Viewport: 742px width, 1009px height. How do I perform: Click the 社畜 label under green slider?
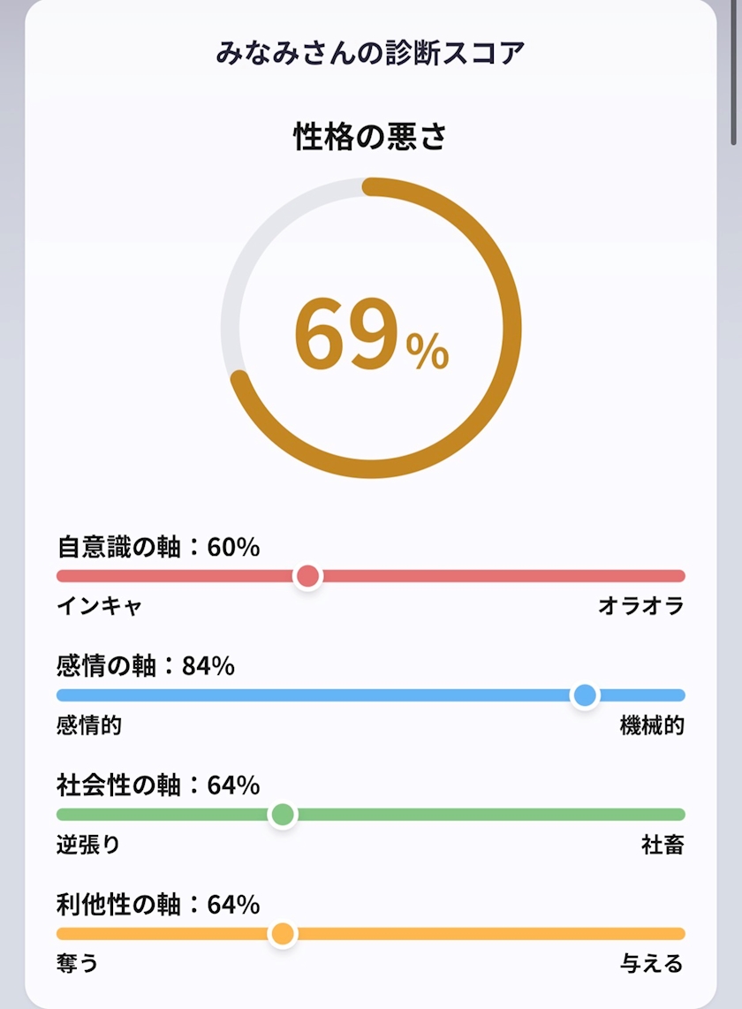click(662, 845)
